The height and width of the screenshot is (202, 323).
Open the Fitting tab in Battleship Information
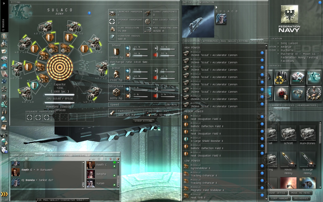pyautogui.click(x=244, y=41)
